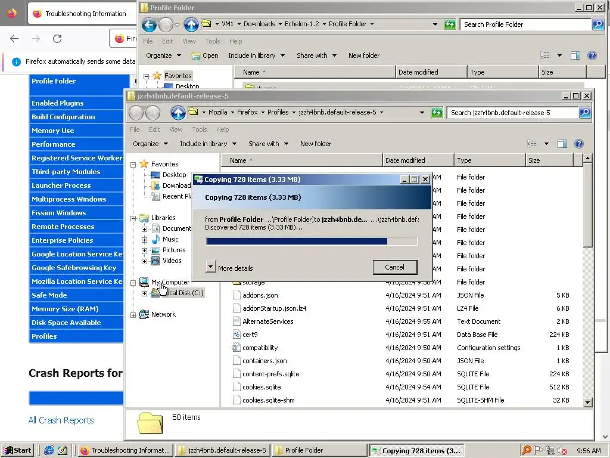Expand More details in copy dialog
The image size is (610, 458).
210,267
